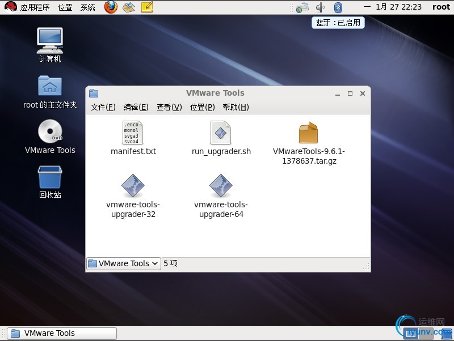Click the Bluetooth tray icon
The width and height of the screenshot is (454, 341).
pos(338,7)
